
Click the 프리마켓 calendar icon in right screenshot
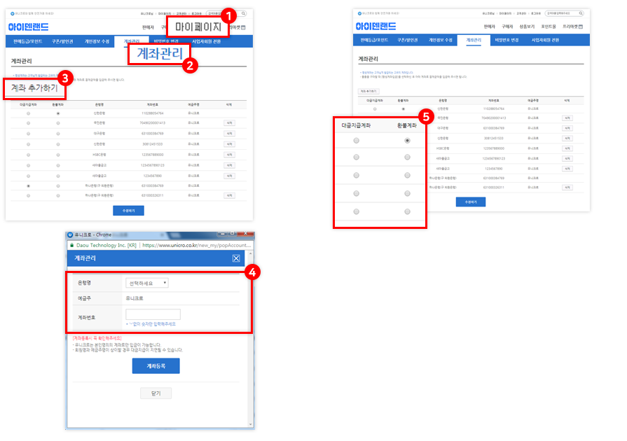[x=581, y=27]
